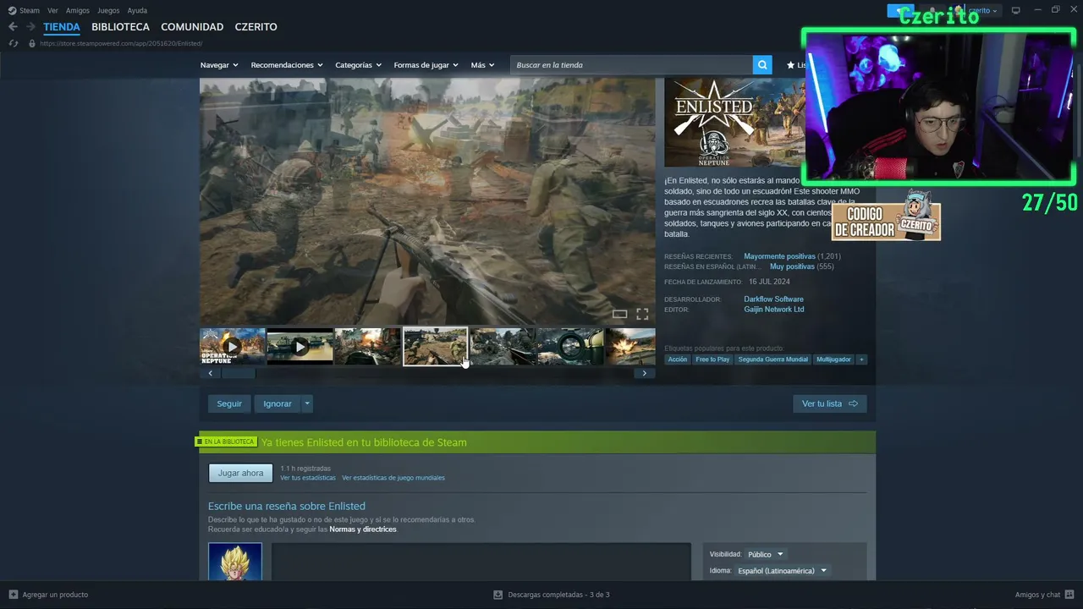Screen dimensions: 1083x609
Task: Go back with the back arrow
Action: (x=13, y=27)
